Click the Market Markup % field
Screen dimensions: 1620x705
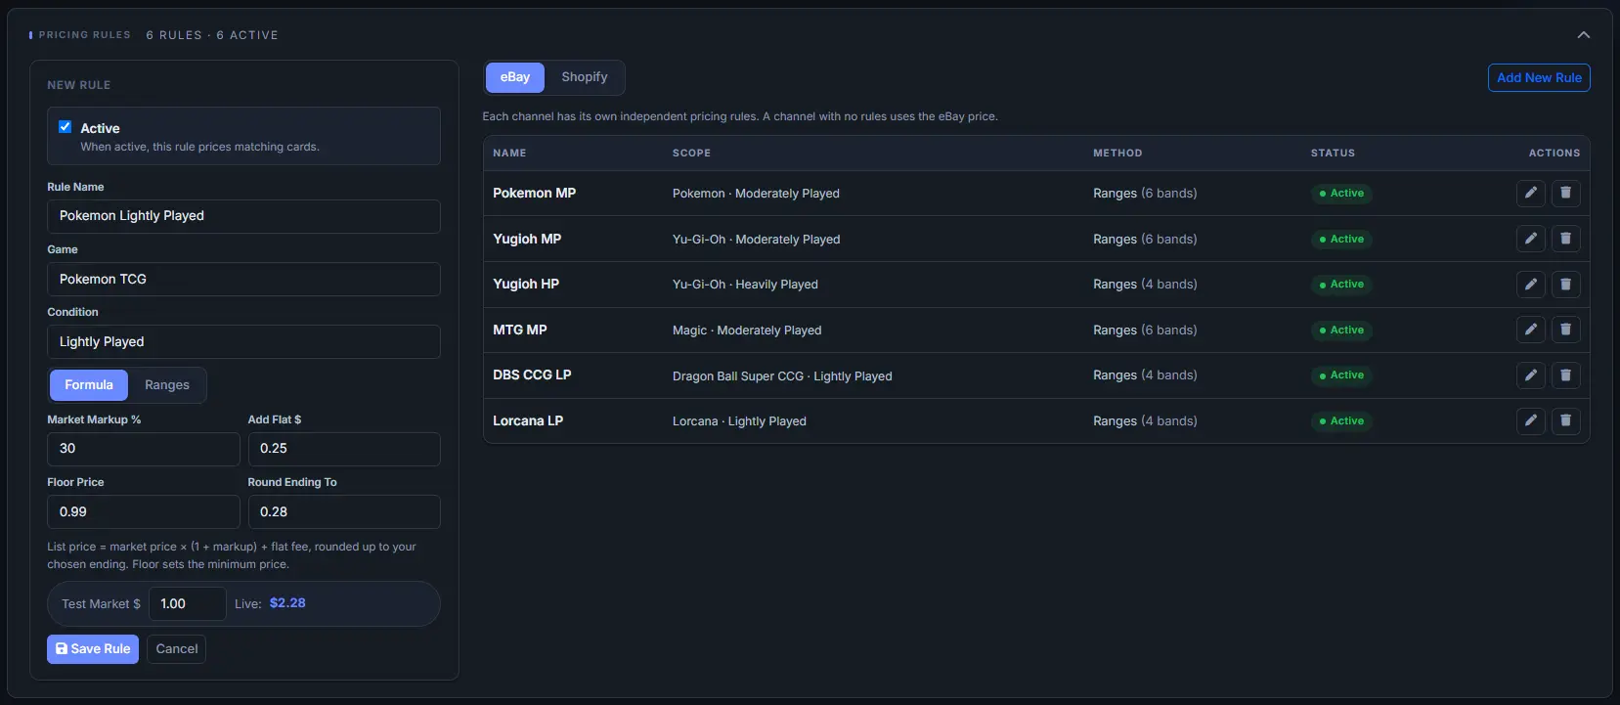pyautogui.click(x=144, y=449)
